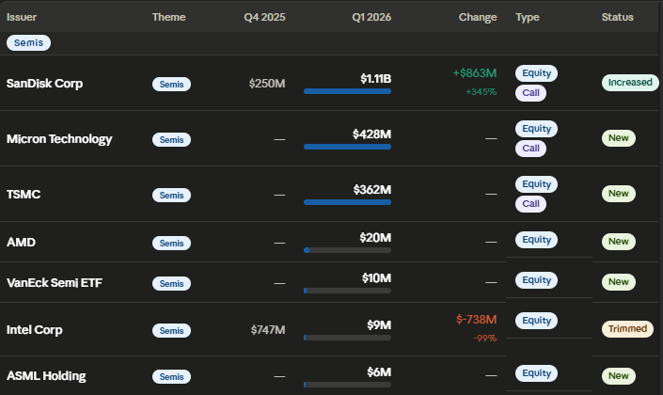The image size is (663, 395).
Task: Select the Semis group tag under Issuer
Action: coord(28,42)
